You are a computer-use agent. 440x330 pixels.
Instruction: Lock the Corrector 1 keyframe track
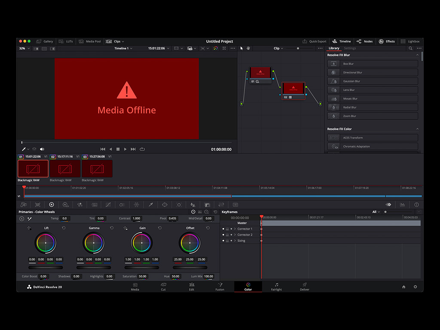click(x=227, y=229)
